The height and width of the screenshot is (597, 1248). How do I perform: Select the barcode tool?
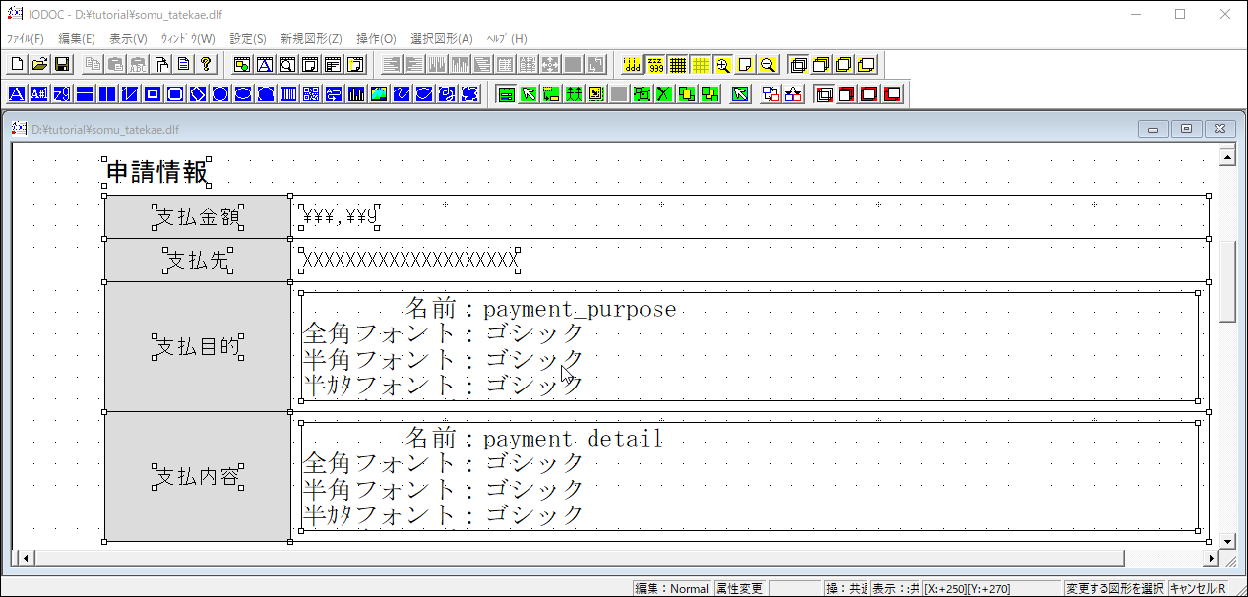point(288,93)
